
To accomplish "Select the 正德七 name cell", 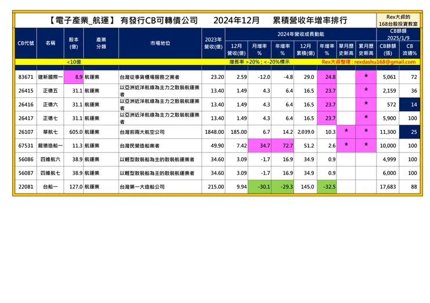I will coord(50,118).
